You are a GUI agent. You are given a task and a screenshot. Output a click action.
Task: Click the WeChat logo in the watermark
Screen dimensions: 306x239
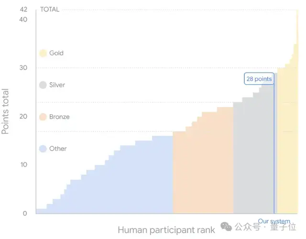click(228, 230)
